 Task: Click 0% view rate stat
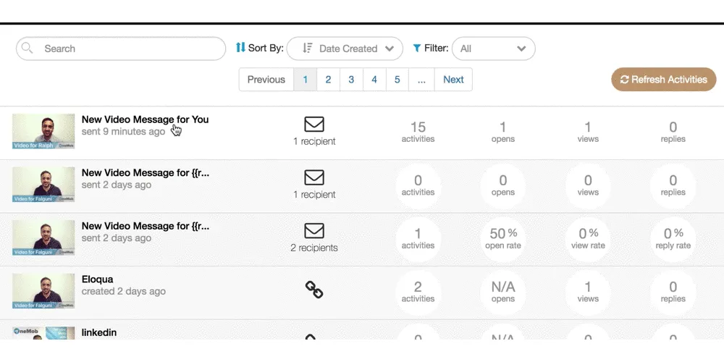click(588, 239)
